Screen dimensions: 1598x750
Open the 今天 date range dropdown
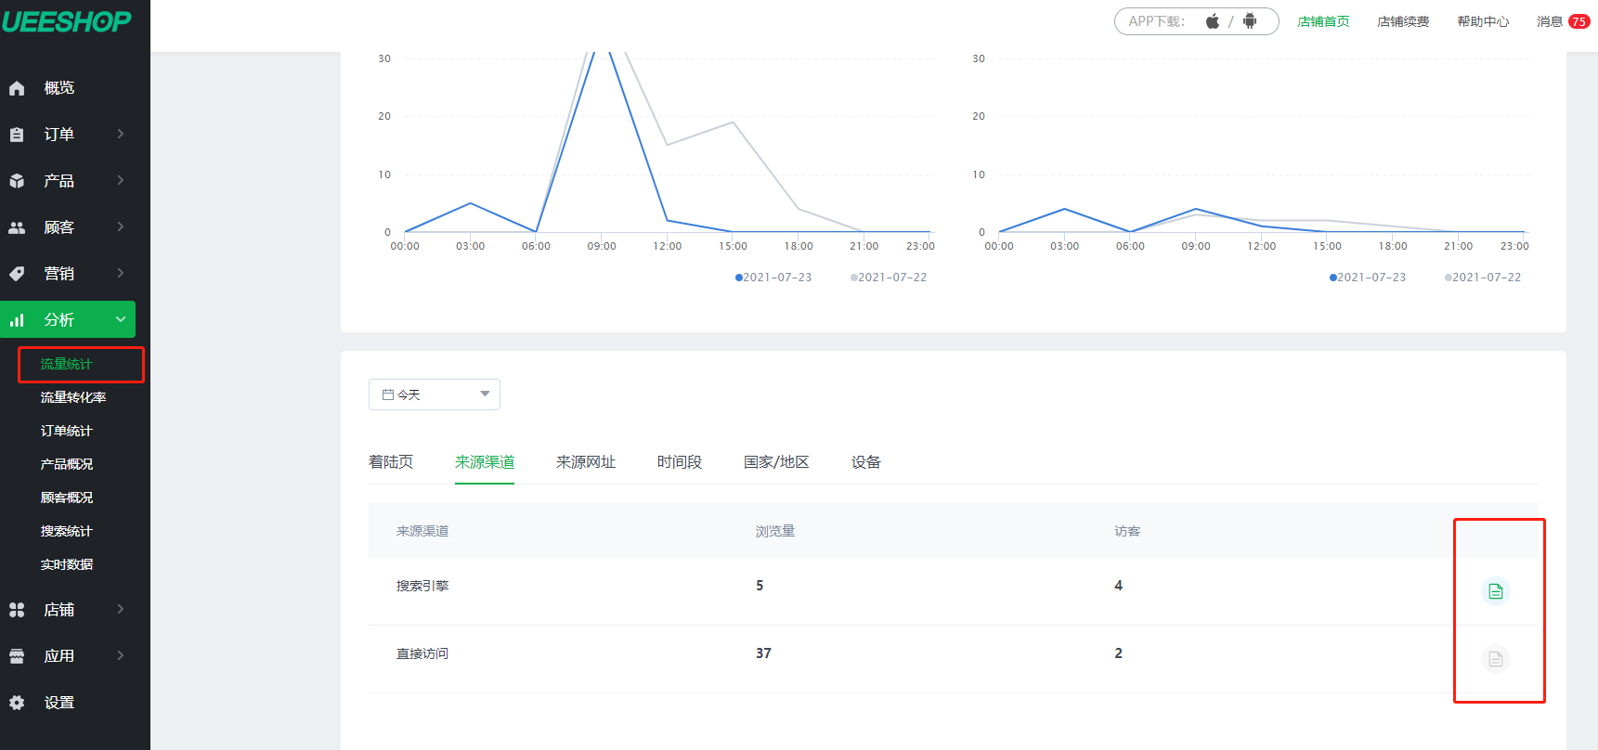pos(434,394)
